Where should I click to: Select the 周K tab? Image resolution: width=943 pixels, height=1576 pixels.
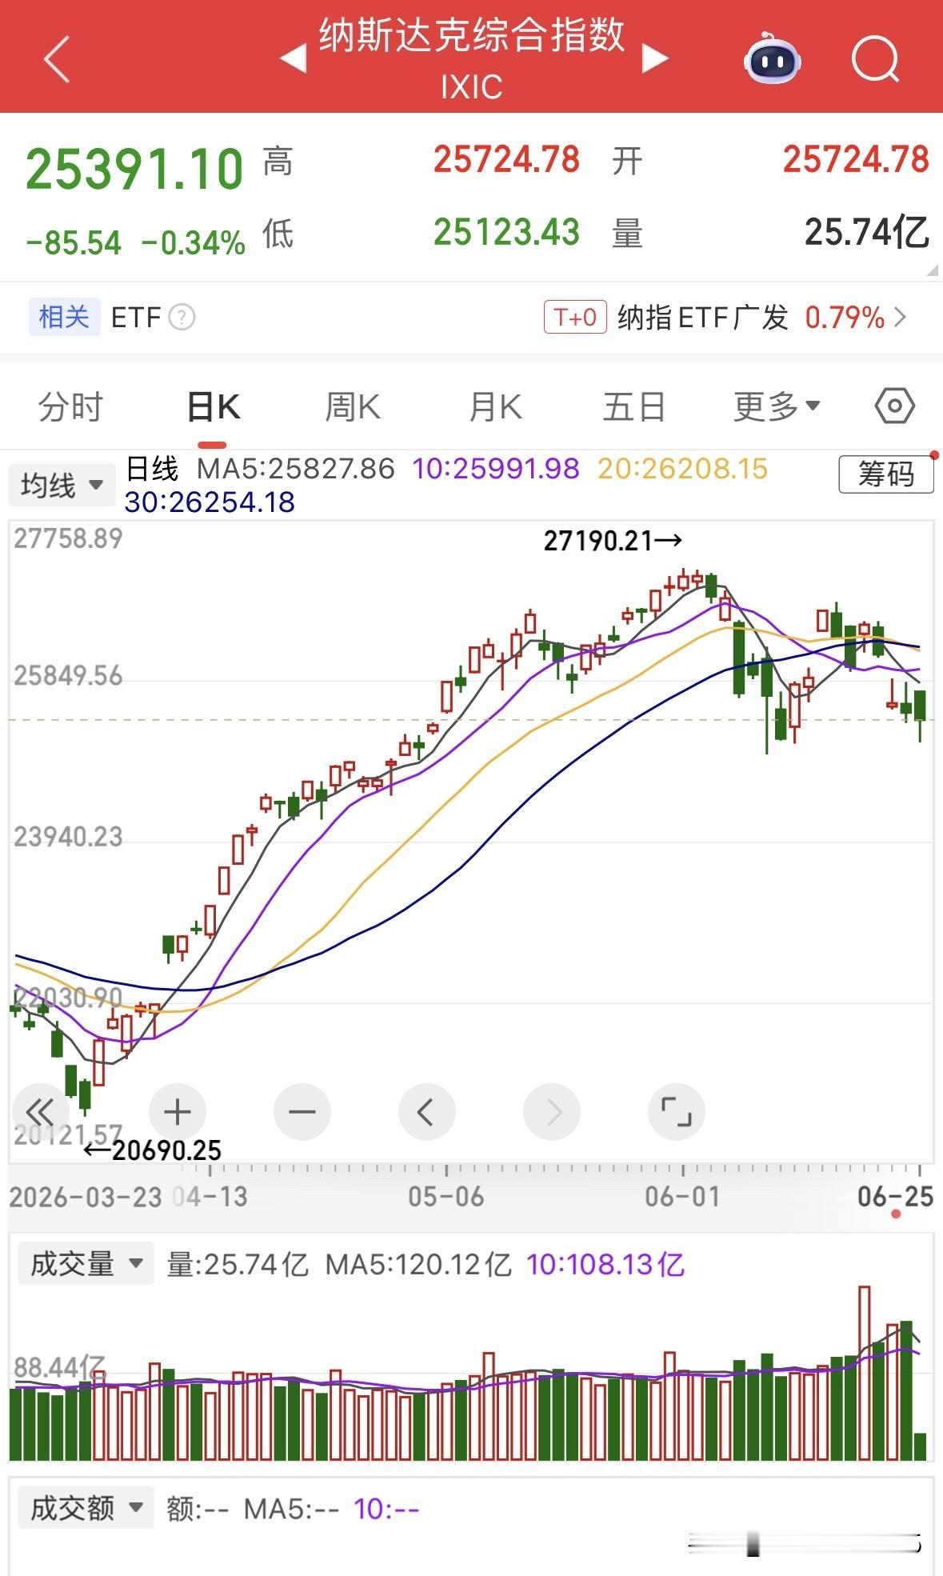[352, 407]
